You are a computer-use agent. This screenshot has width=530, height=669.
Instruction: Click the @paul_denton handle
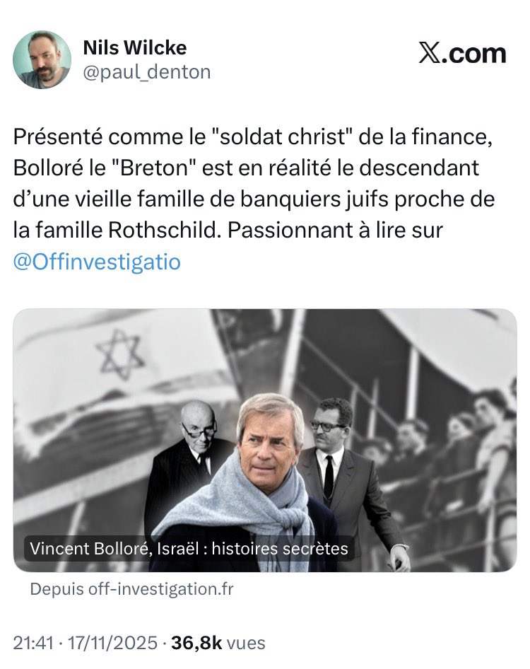[146, 72]
